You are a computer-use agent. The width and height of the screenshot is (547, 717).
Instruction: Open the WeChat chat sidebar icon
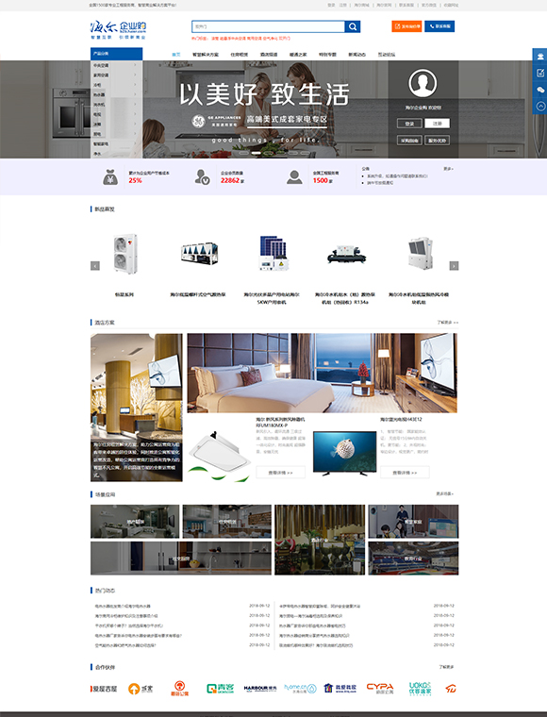(x=540, y=90)
